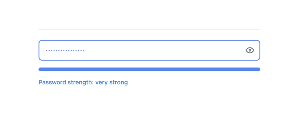Click the right end of strength meter

tap(258, 69)
